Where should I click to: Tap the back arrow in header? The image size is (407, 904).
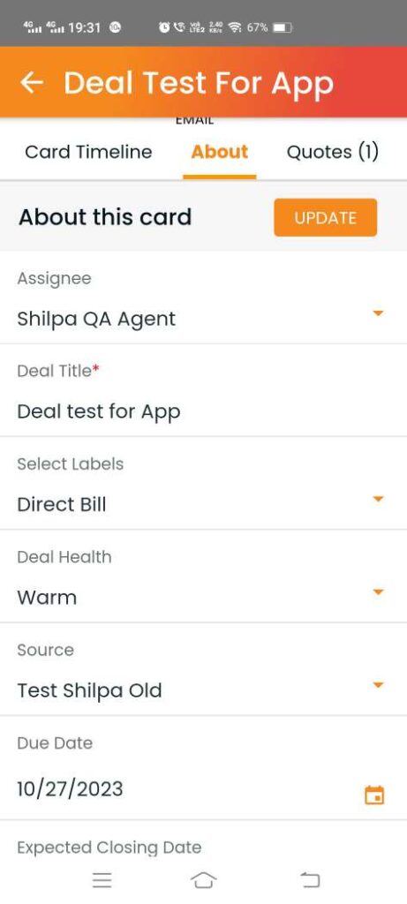click(x=32, y=83)
